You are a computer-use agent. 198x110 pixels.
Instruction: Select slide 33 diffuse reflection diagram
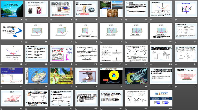pos(12,98)
